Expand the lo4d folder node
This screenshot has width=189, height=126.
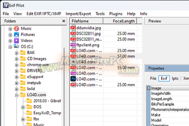(17, 89)
